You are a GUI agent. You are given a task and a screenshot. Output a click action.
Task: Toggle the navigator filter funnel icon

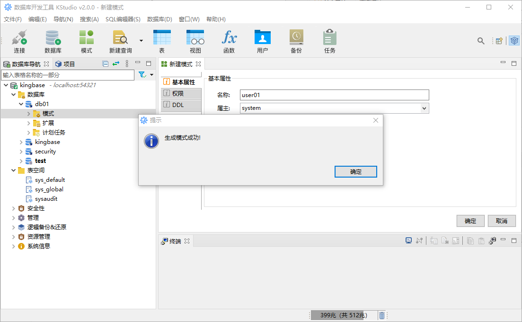pos(142,75)
